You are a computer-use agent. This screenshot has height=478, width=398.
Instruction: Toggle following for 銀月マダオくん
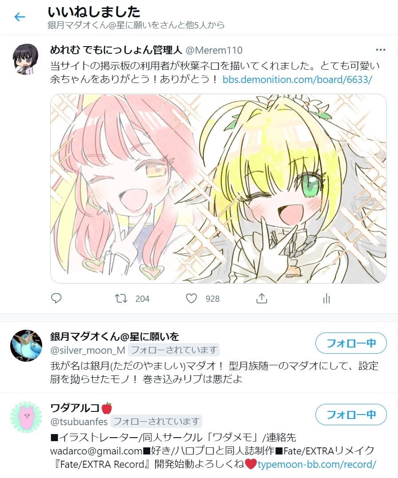click(x=351, y=343)
